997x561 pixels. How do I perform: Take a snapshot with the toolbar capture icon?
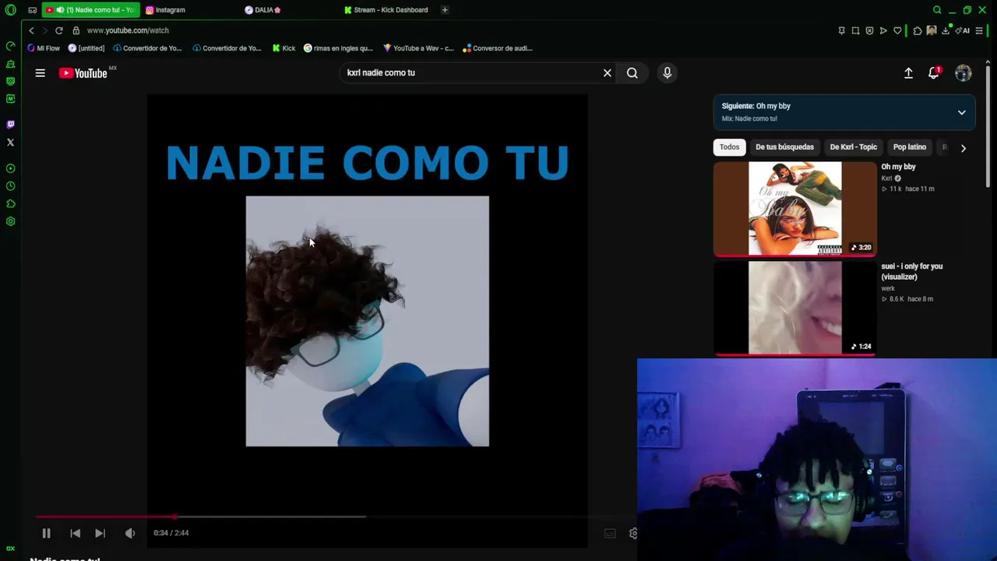[855, 31]
